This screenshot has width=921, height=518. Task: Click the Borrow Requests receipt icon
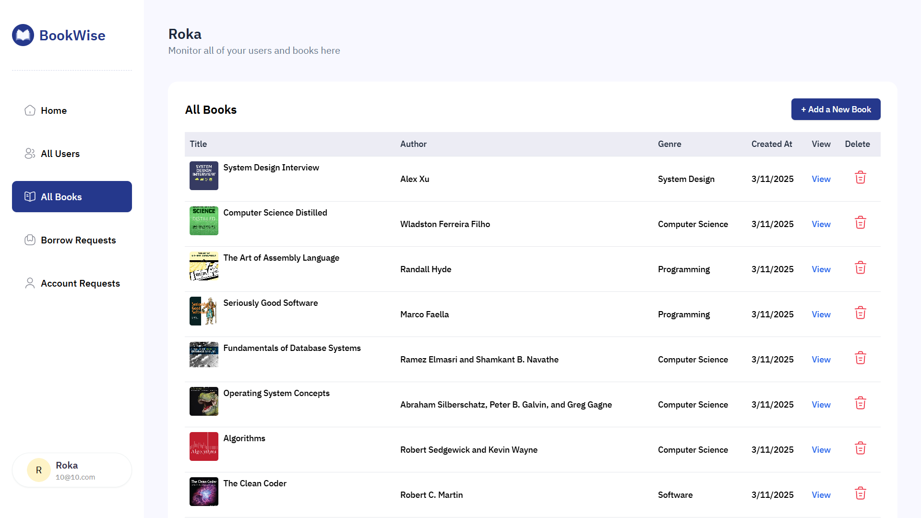tap(30, 240)
